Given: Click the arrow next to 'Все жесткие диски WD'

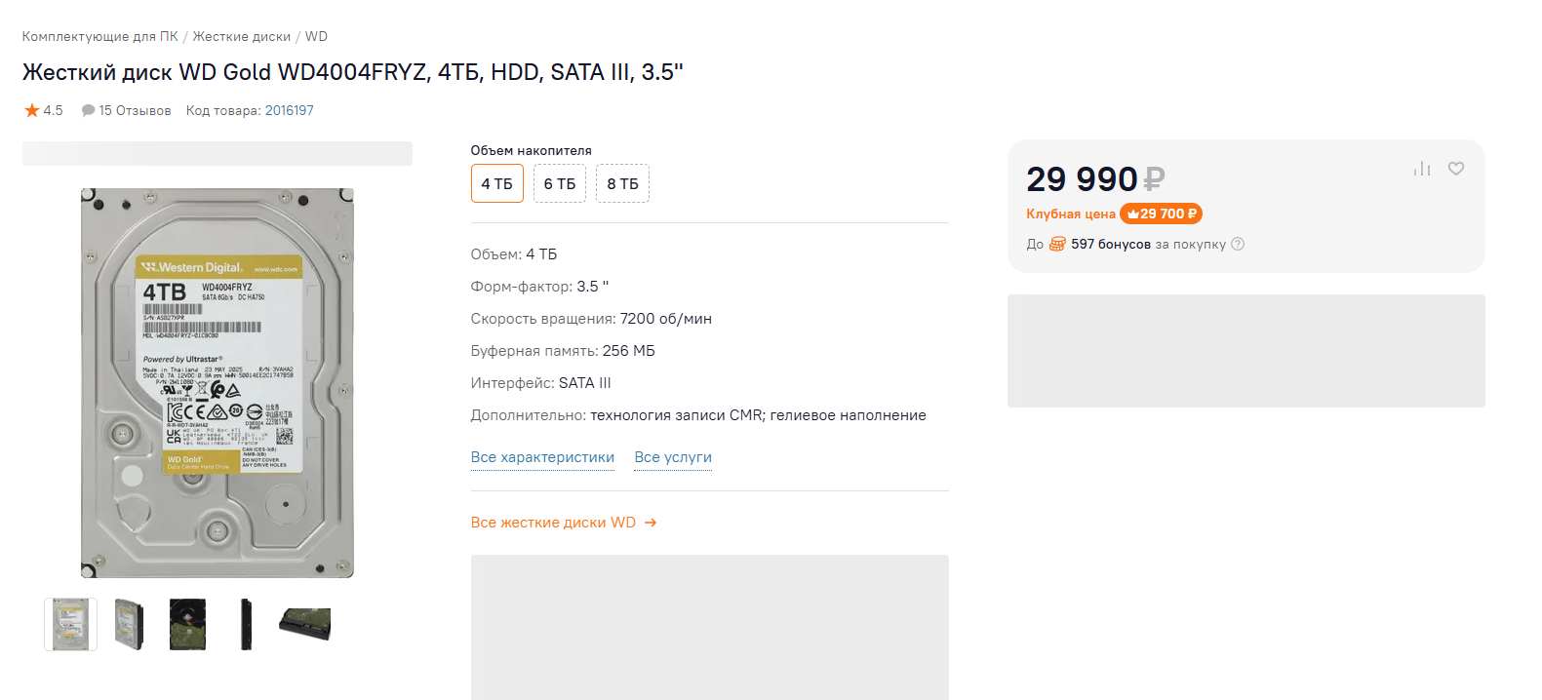Looking at the screenshot, I should point(651,523).
